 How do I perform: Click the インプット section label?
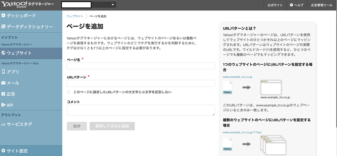click(9, 38)
